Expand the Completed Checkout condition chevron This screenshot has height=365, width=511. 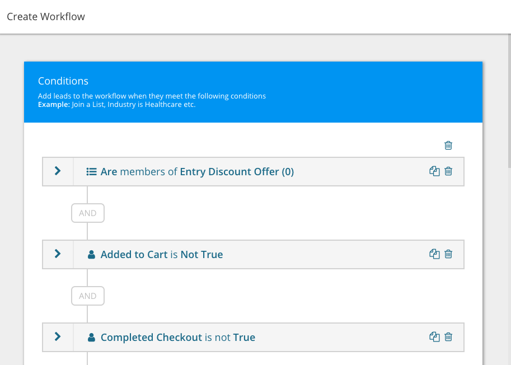[x=58, y=336]
